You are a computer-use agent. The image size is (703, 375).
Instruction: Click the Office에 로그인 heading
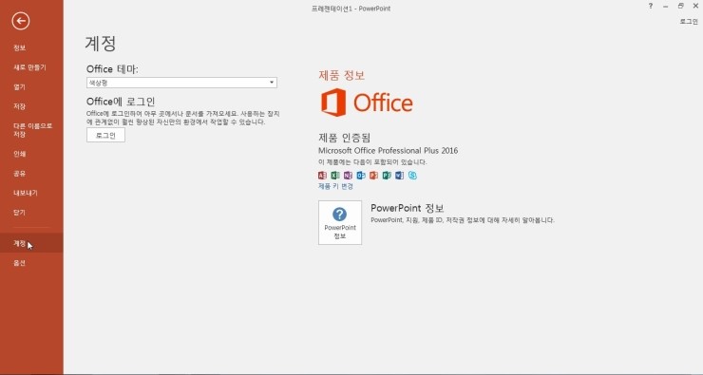click(121, 102)
